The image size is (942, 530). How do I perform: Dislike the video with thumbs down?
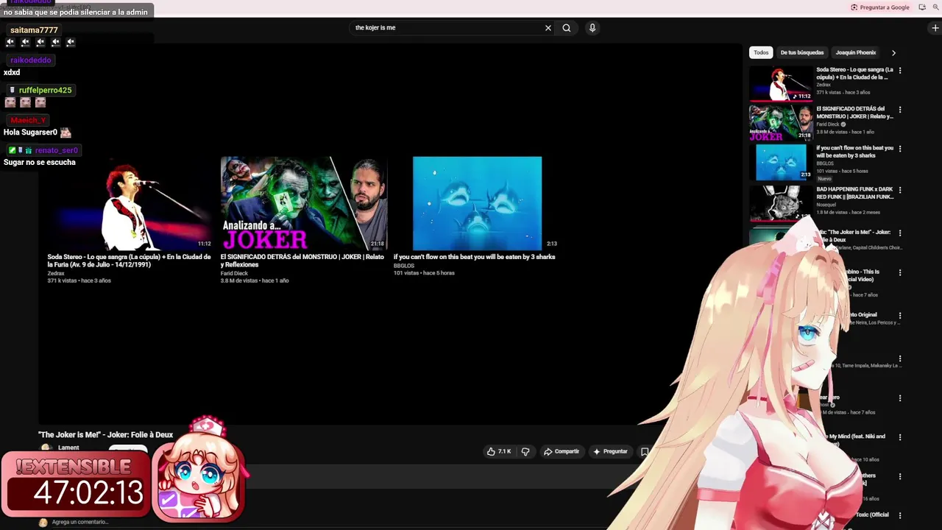click(525, 451)
